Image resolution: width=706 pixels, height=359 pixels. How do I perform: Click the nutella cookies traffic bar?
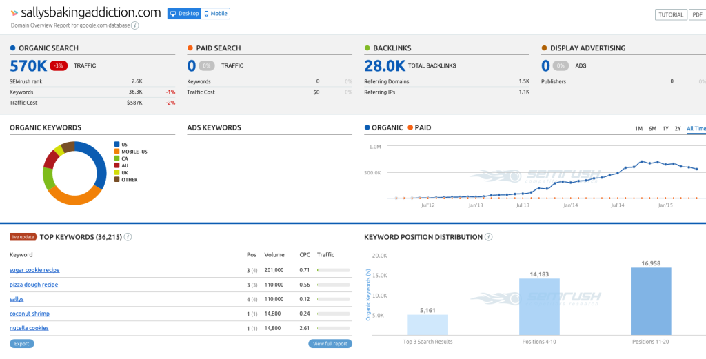334,328
